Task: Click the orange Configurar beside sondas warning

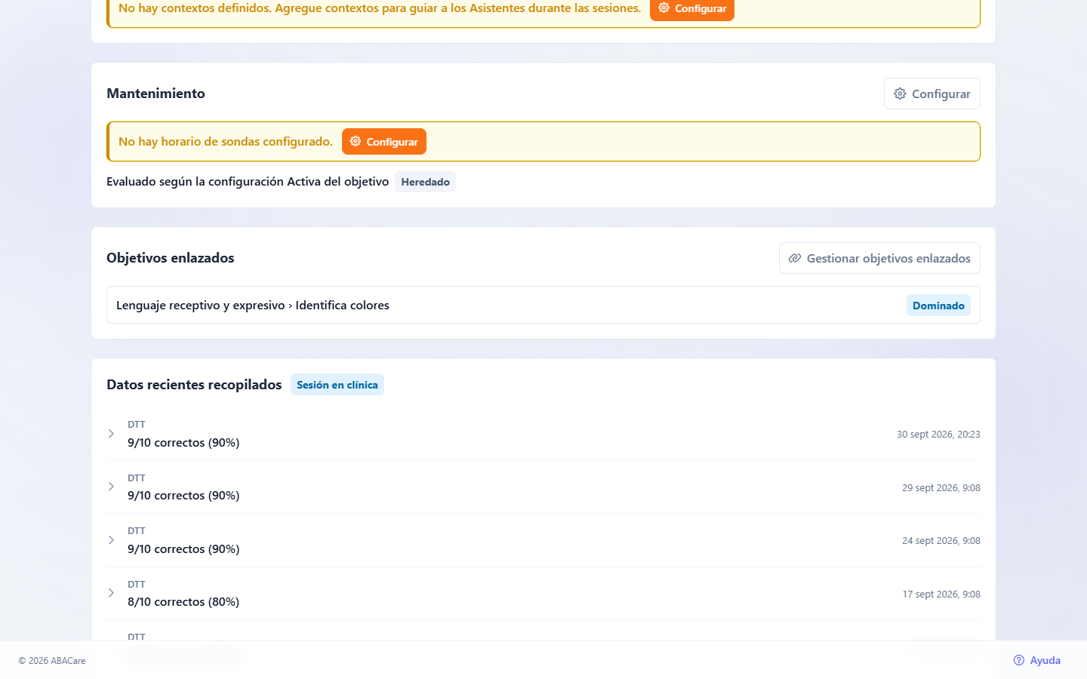Action: [384, 142]
